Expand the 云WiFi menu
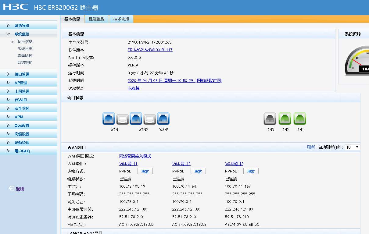 [x=29, y=100]
